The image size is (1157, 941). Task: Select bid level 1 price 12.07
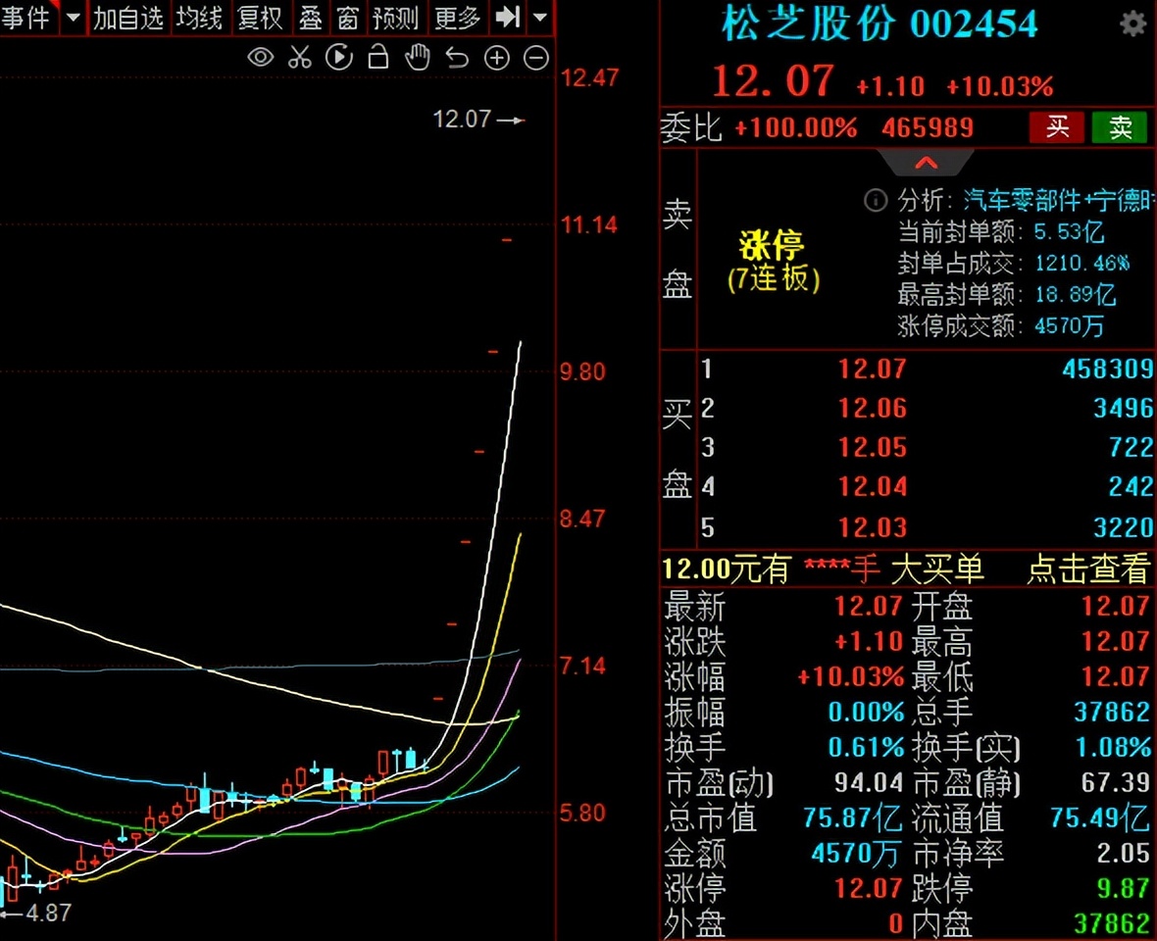(873, 369)
